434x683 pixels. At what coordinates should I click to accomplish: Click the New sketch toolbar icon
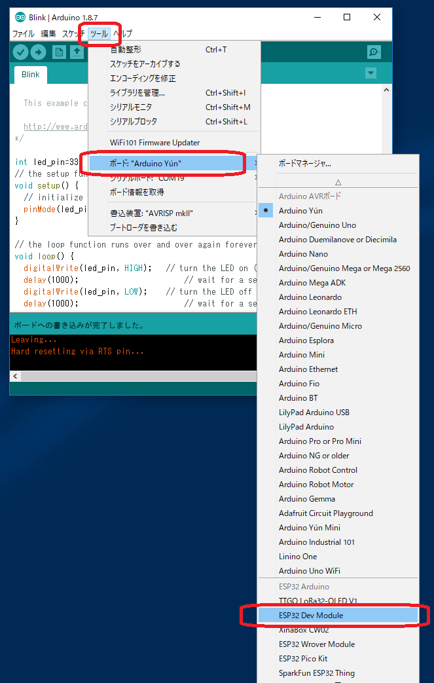click(x=59, y=52)
